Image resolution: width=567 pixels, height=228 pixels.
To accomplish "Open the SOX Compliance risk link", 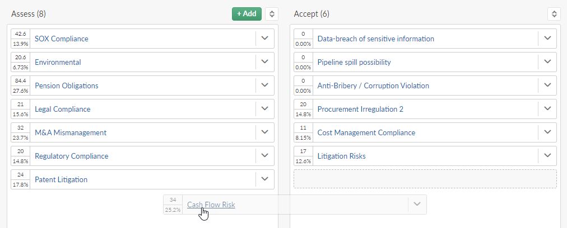I will pos(62,39).
